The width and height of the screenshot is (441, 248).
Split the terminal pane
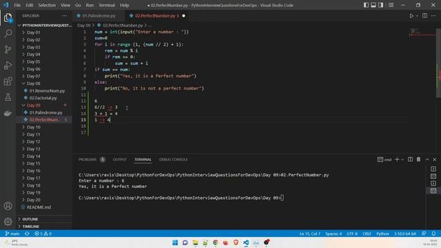pyautogui.click(x=411, y=159)
